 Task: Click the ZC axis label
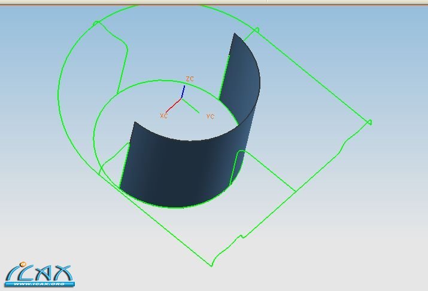(x=190, y=79)
